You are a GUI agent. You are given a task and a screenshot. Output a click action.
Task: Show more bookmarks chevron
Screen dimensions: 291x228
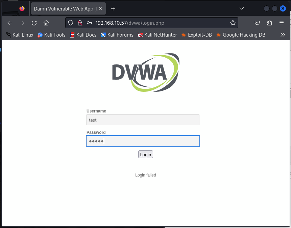click(283, 35)
